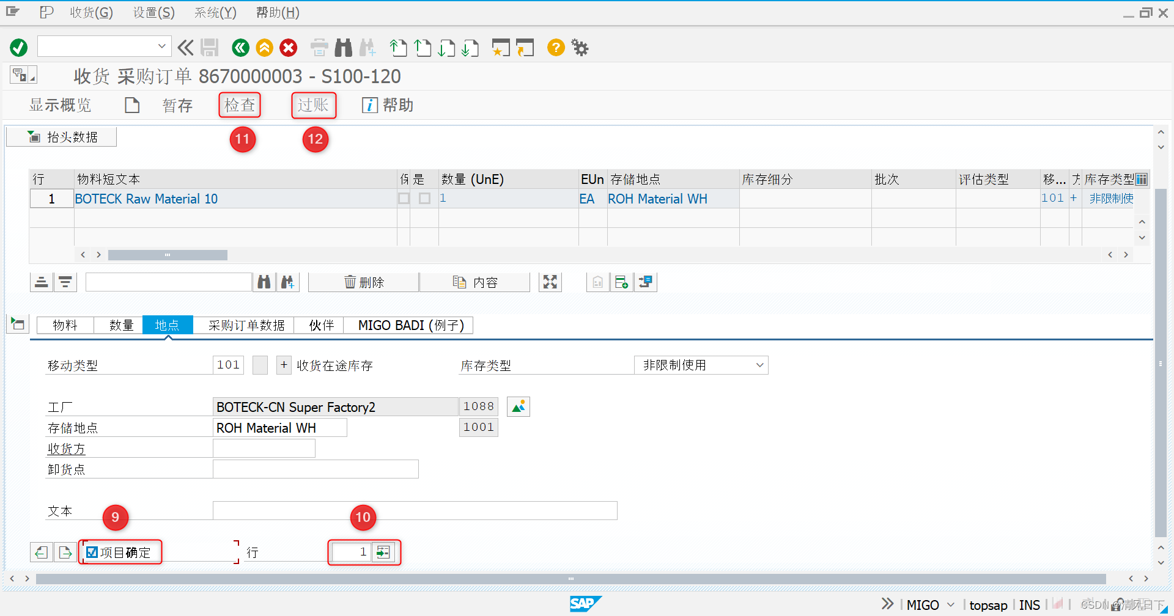This screenshot has height=616, width=1174.
Task: Open the 帮助(H) menu
Action: (278, 12)
